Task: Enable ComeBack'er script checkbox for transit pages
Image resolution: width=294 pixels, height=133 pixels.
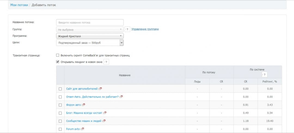Action: click(58, 55)
